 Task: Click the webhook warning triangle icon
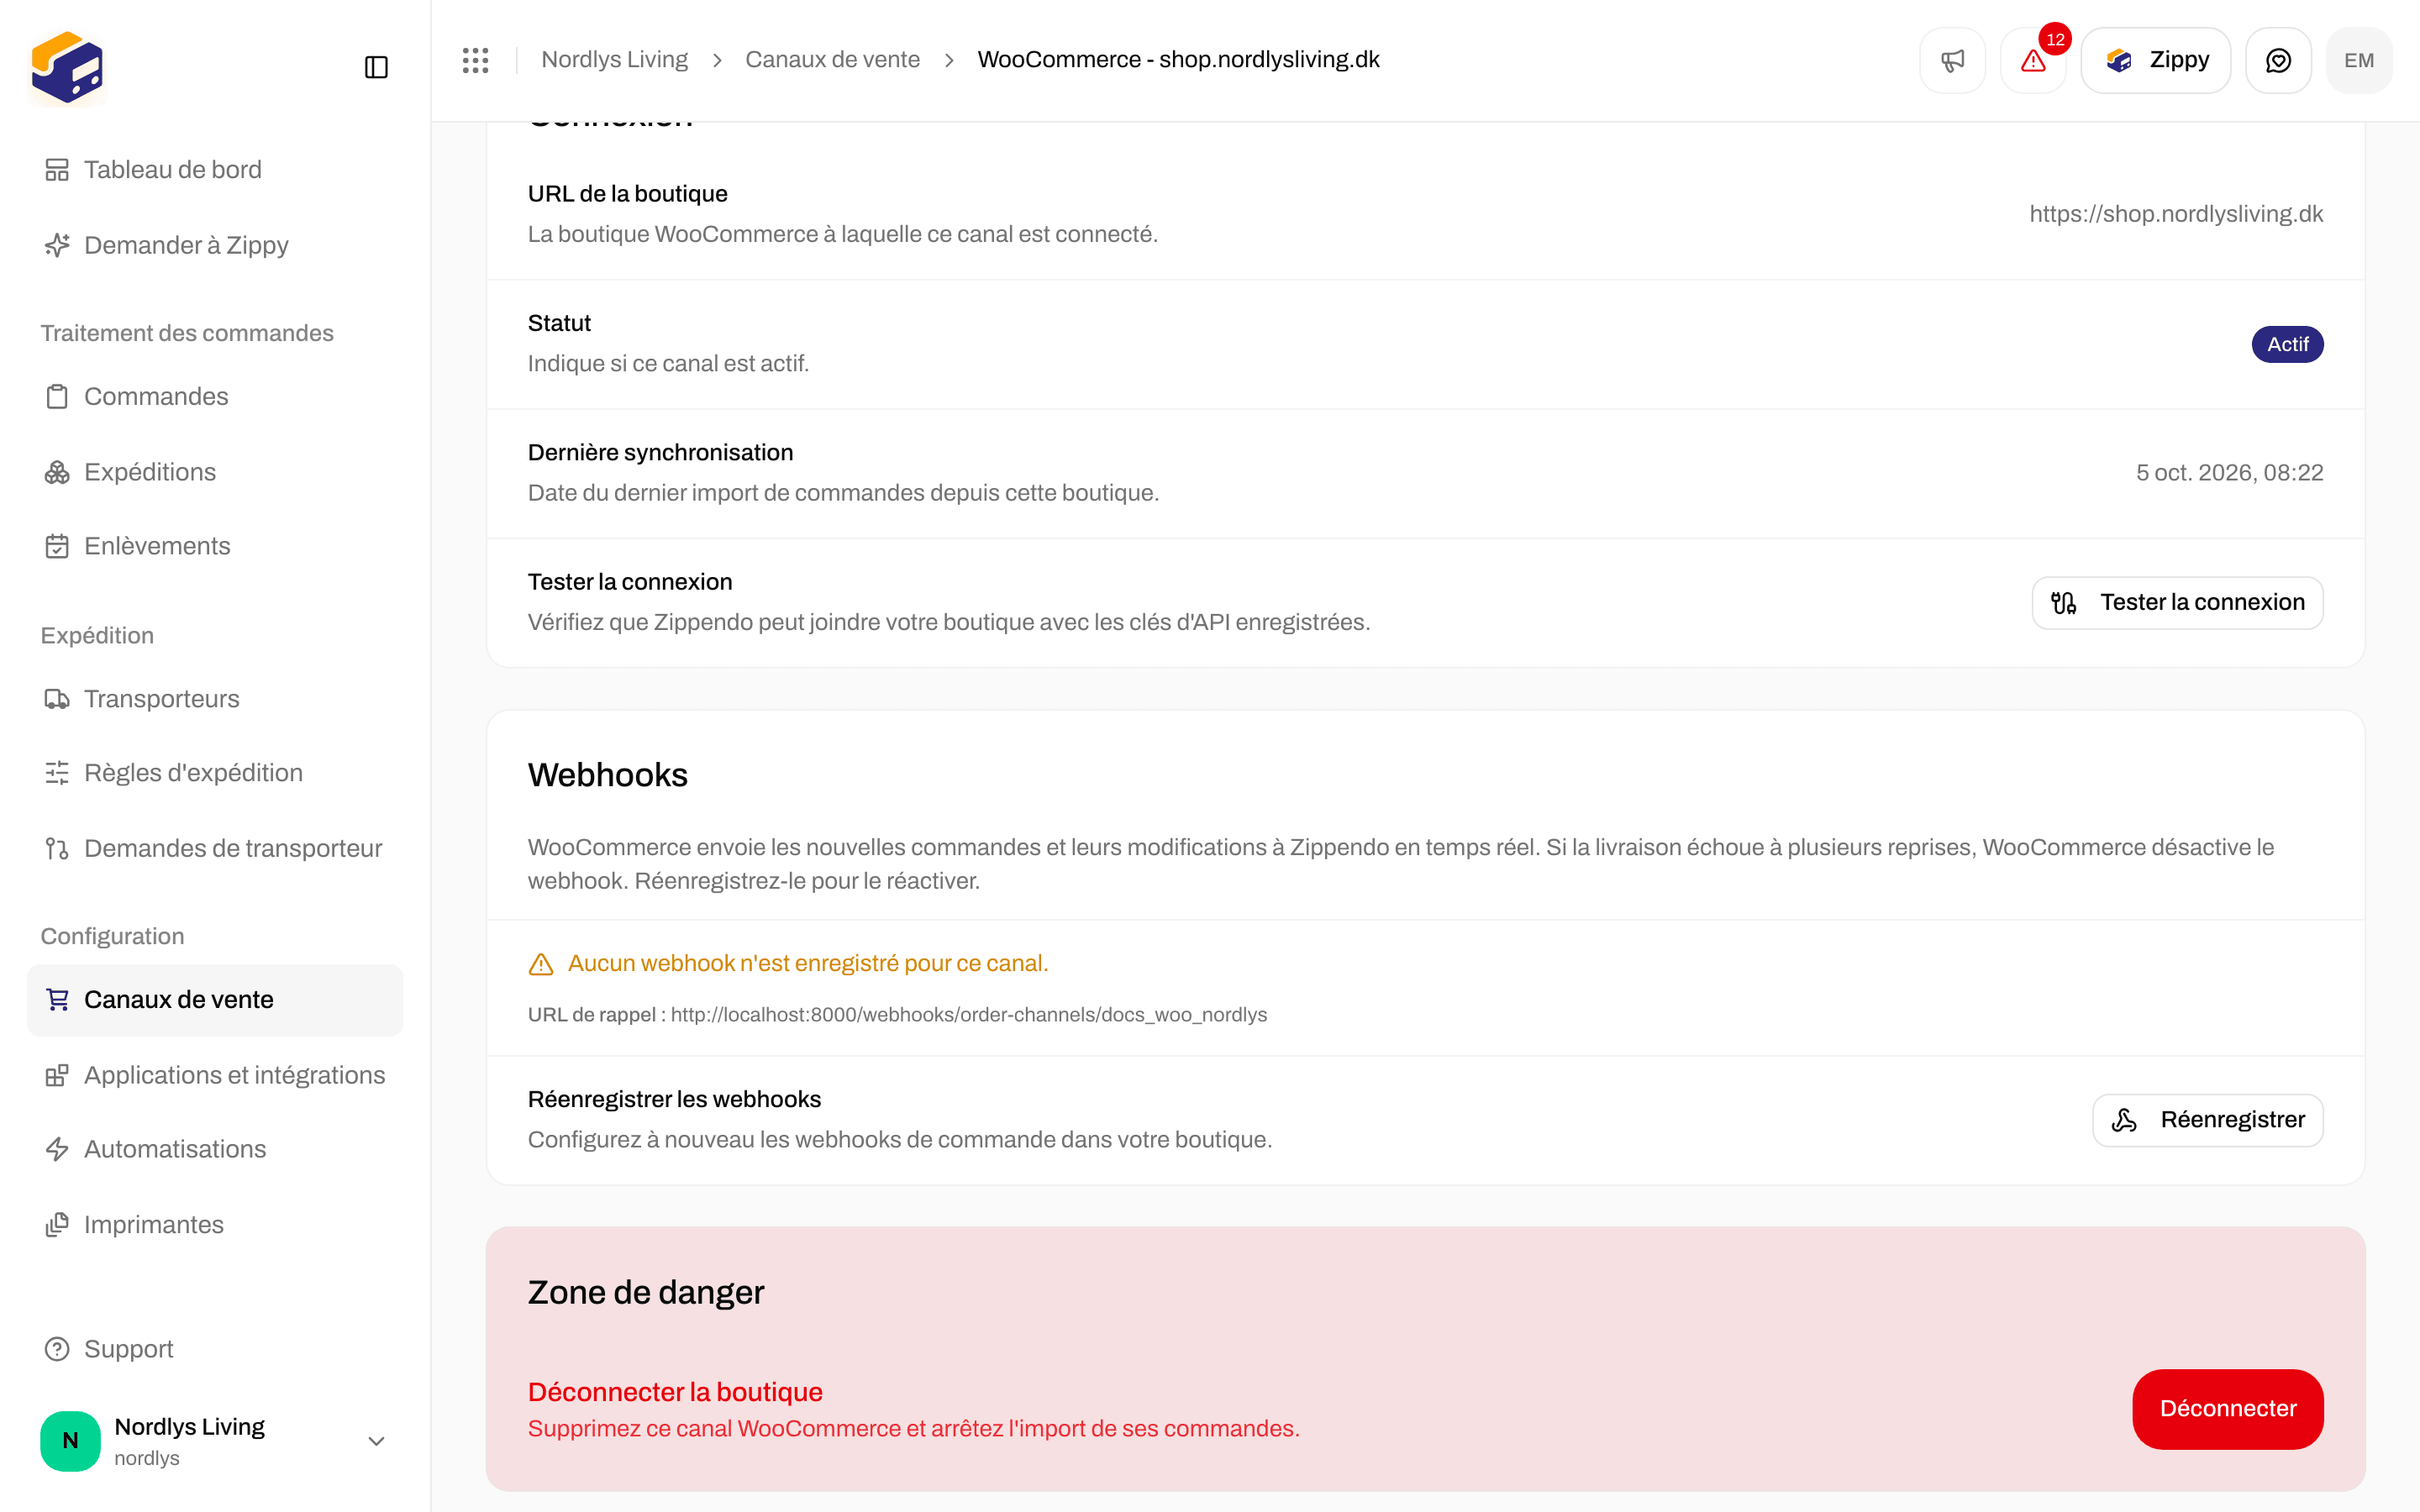point(541,964)
